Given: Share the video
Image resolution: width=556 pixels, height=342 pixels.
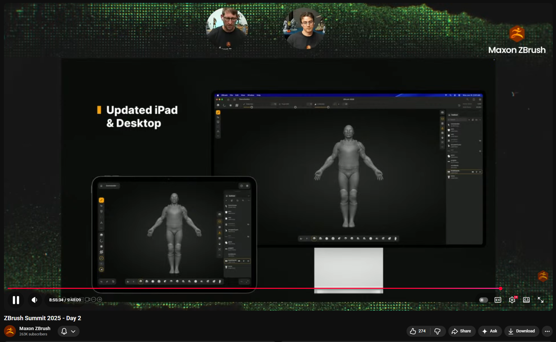Looking at the screenshot, I should (x=462, y=331).
